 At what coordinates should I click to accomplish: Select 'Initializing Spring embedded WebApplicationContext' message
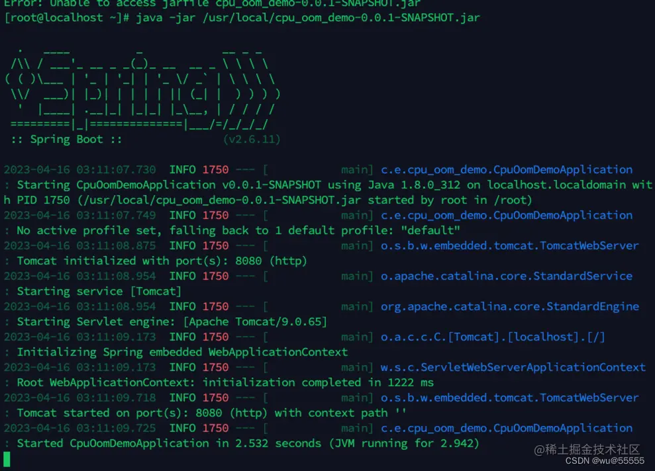coord(182,352)
